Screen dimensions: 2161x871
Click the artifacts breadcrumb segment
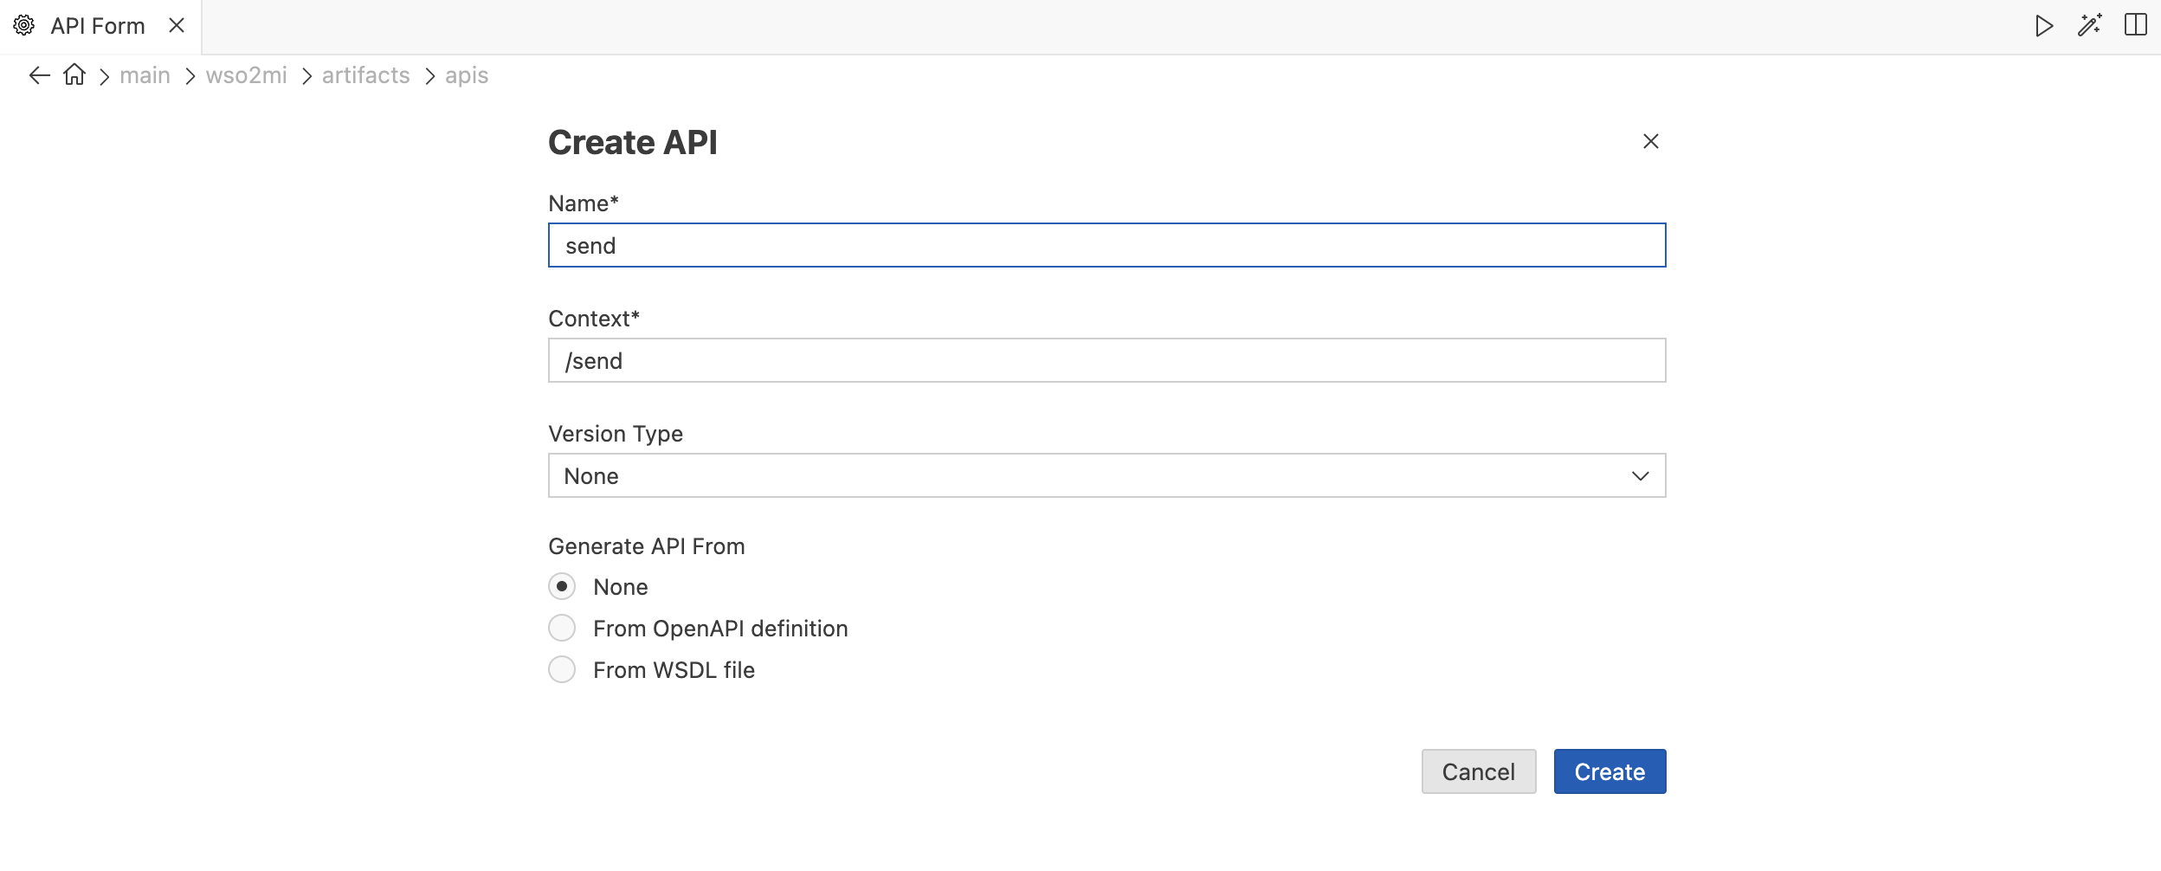pyautogui.click(x=366, y=75)
